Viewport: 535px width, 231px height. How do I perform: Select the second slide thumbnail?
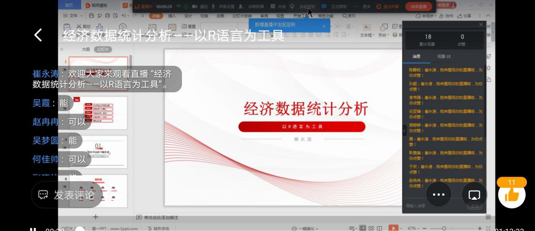pos(104,113)
